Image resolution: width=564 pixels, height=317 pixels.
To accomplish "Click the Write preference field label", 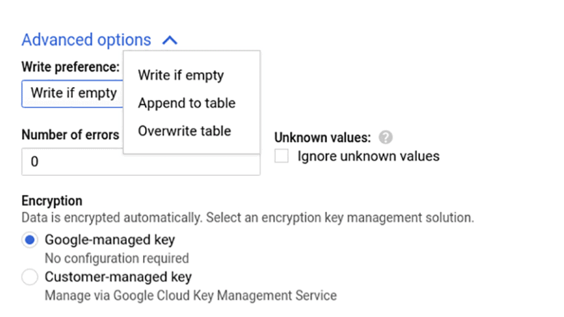I will click(70, 67).
